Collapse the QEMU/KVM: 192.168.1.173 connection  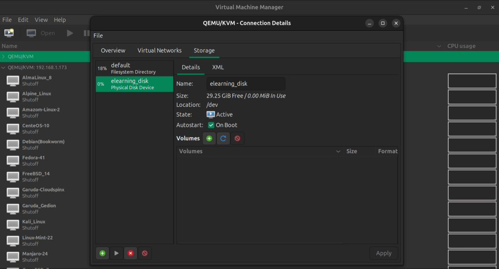click(3, 67)
